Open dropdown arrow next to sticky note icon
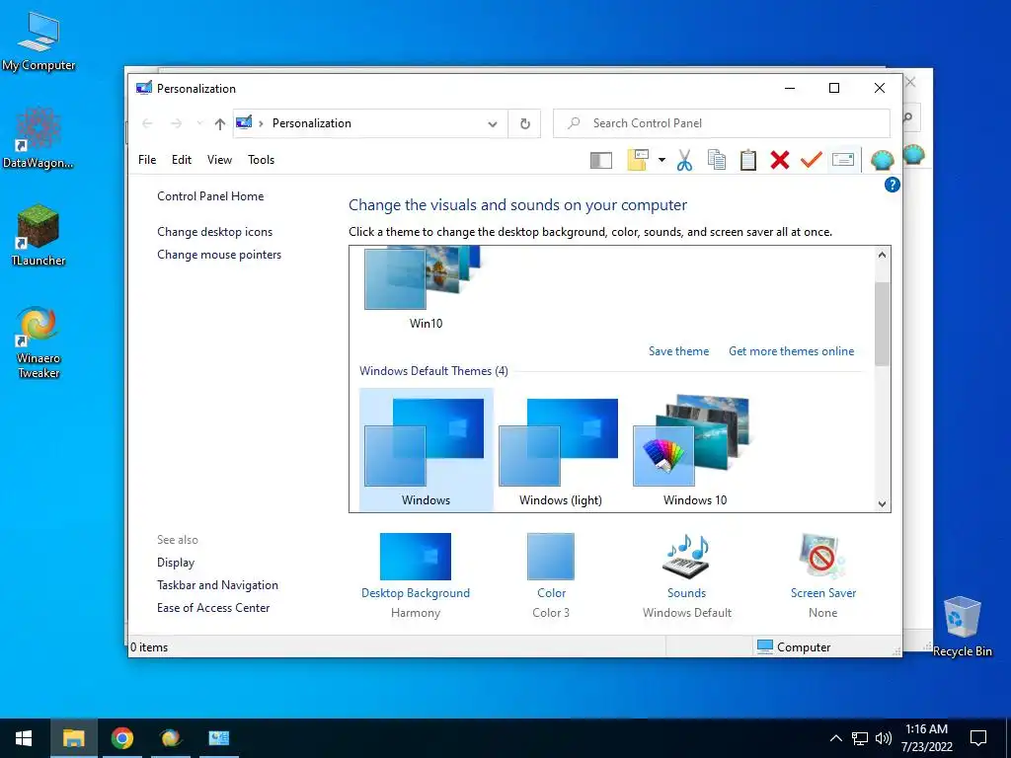Screen dimensions: 1011x758 pos(661,160)
